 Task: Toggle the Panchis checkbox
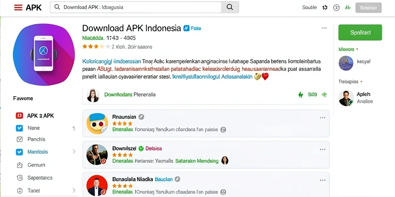pyautogui.click(x=20, y=139)
